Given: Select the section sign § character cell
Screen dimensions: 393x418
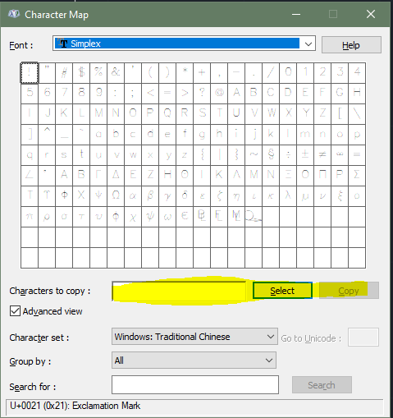Looking at the screenshot, I should (x=271, y=155).
